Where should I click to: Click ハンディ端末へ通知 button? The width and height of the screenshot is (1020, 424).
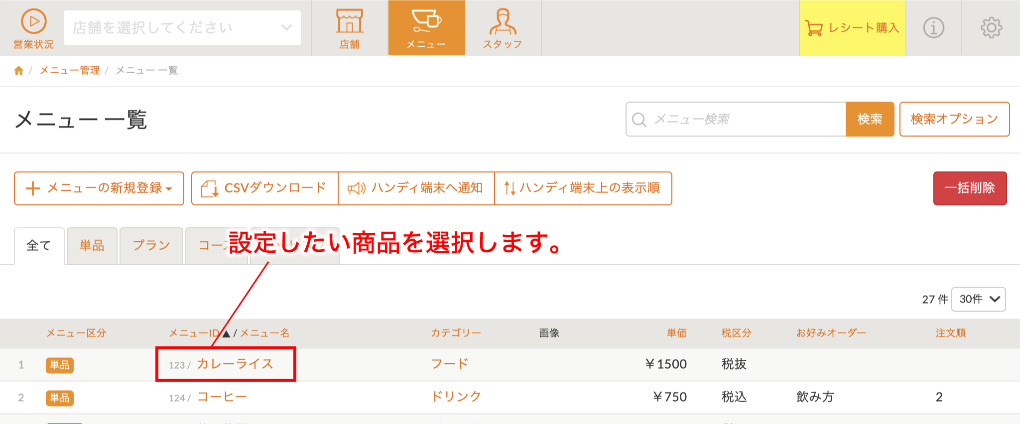click(x=416, y=188)
